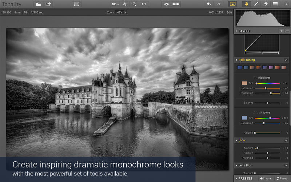Disable the Split Toning checkbox
The height and width of the screenshot is (182, 291).
pyautogui.click(x=286, y=60)
